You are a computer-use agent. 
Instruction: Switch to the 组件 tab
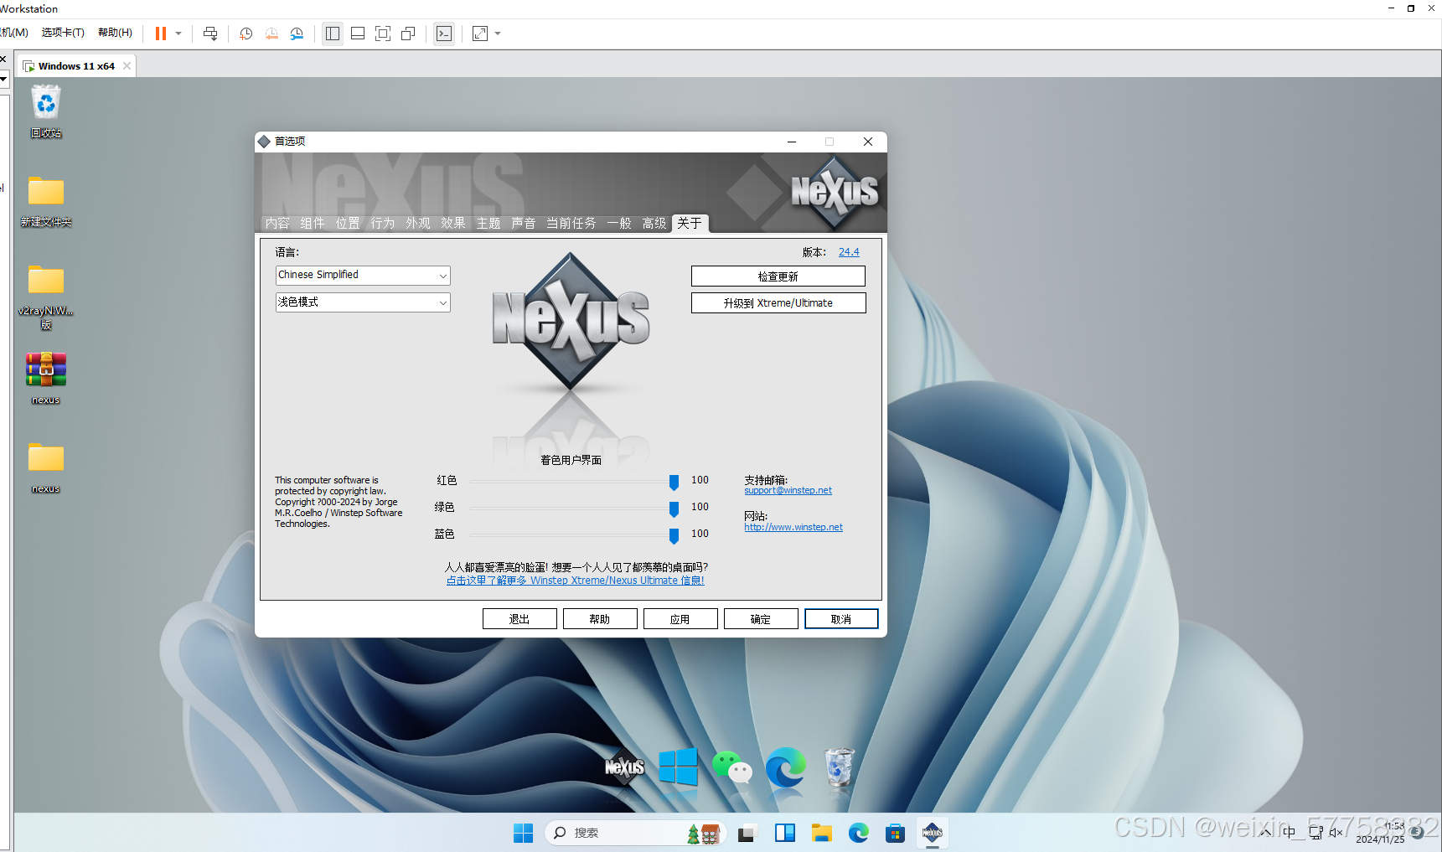[313, 223]
